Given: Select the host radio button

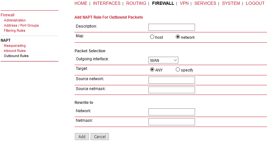Looking at the screenshot, I should coord(152,37).
